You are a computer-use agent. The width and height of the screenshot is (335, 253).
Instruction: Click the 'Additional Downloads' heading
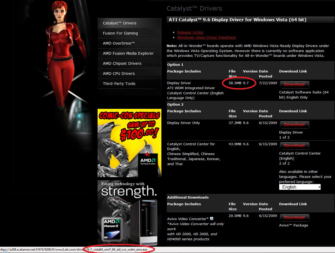point(188,197)
